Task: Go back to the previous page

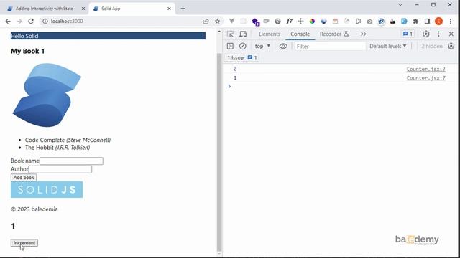Action: [x=8, y=21]
